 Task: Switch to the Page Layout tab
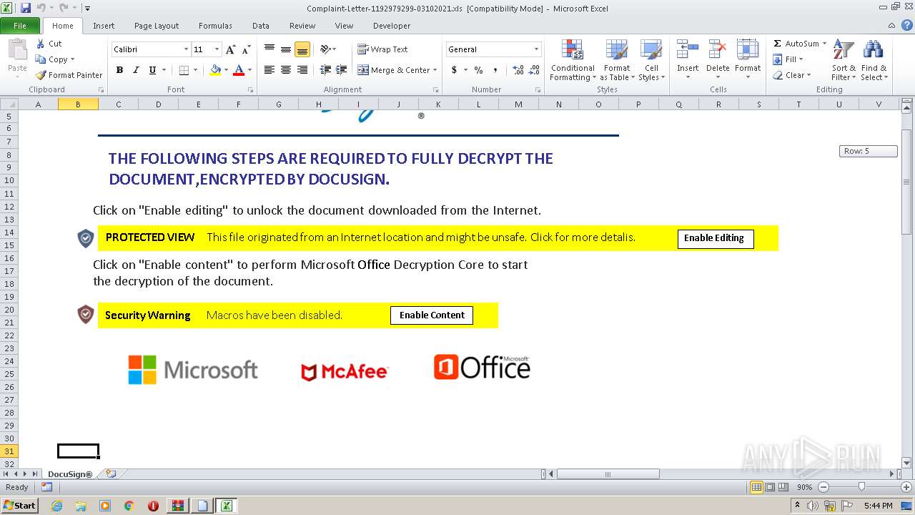pos(157,26)
